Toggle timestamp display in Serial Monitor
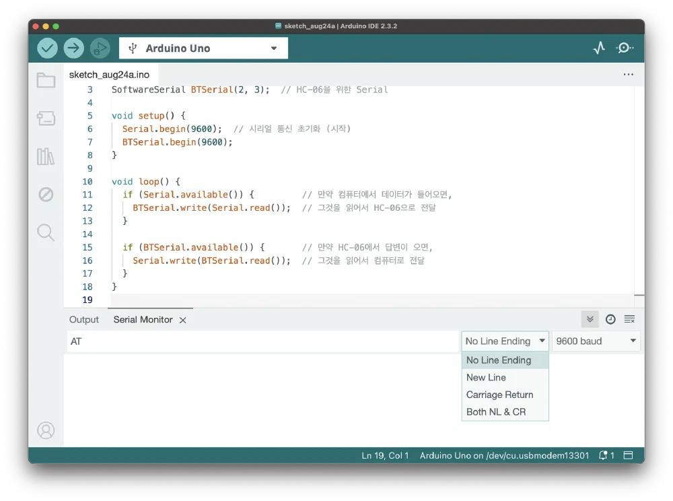This screenshot has width=673, height=501. pyautogui.click(x=610, y=319)
